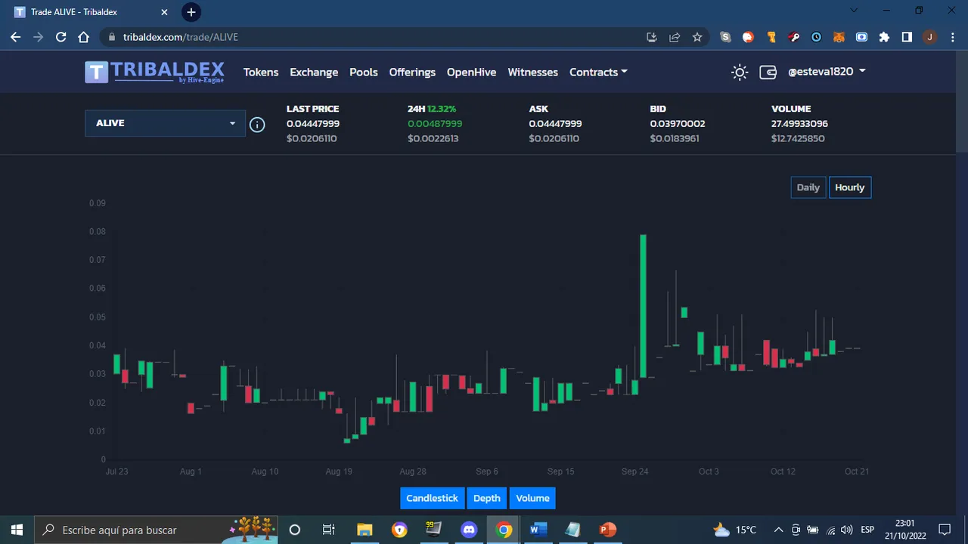
Task: Show ALIVE token info icon
Action: point(257,124)
